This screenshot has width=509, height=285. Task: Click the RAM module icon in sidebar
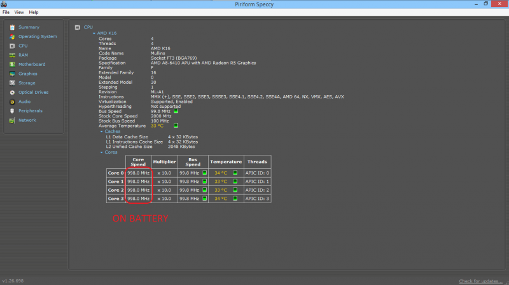point(12,55)
